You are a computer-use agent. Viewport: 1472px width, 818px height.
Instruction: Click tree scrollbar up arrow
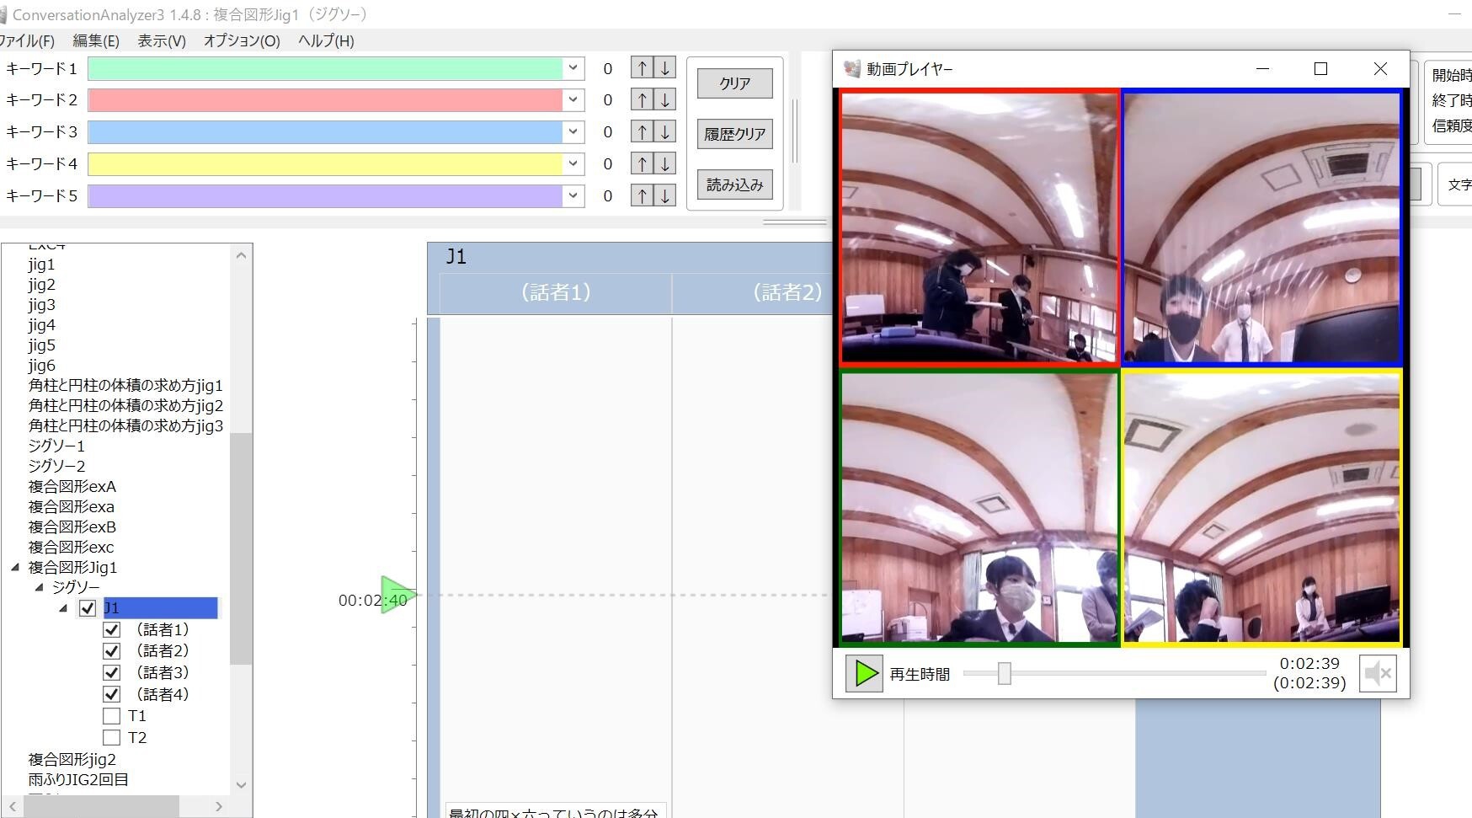click(x=241, y=255)
